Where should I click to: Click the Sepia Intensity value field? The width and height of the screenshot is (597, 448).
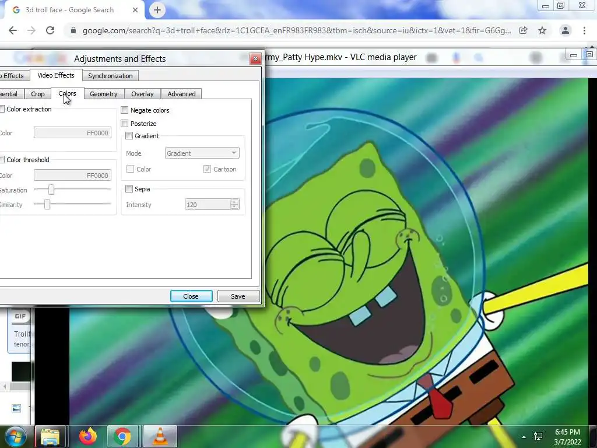click(208, 205)
